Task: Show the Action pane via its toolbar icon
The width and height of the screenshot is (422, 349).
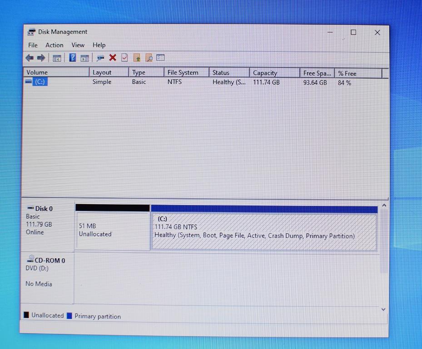Action: [84, 57]
